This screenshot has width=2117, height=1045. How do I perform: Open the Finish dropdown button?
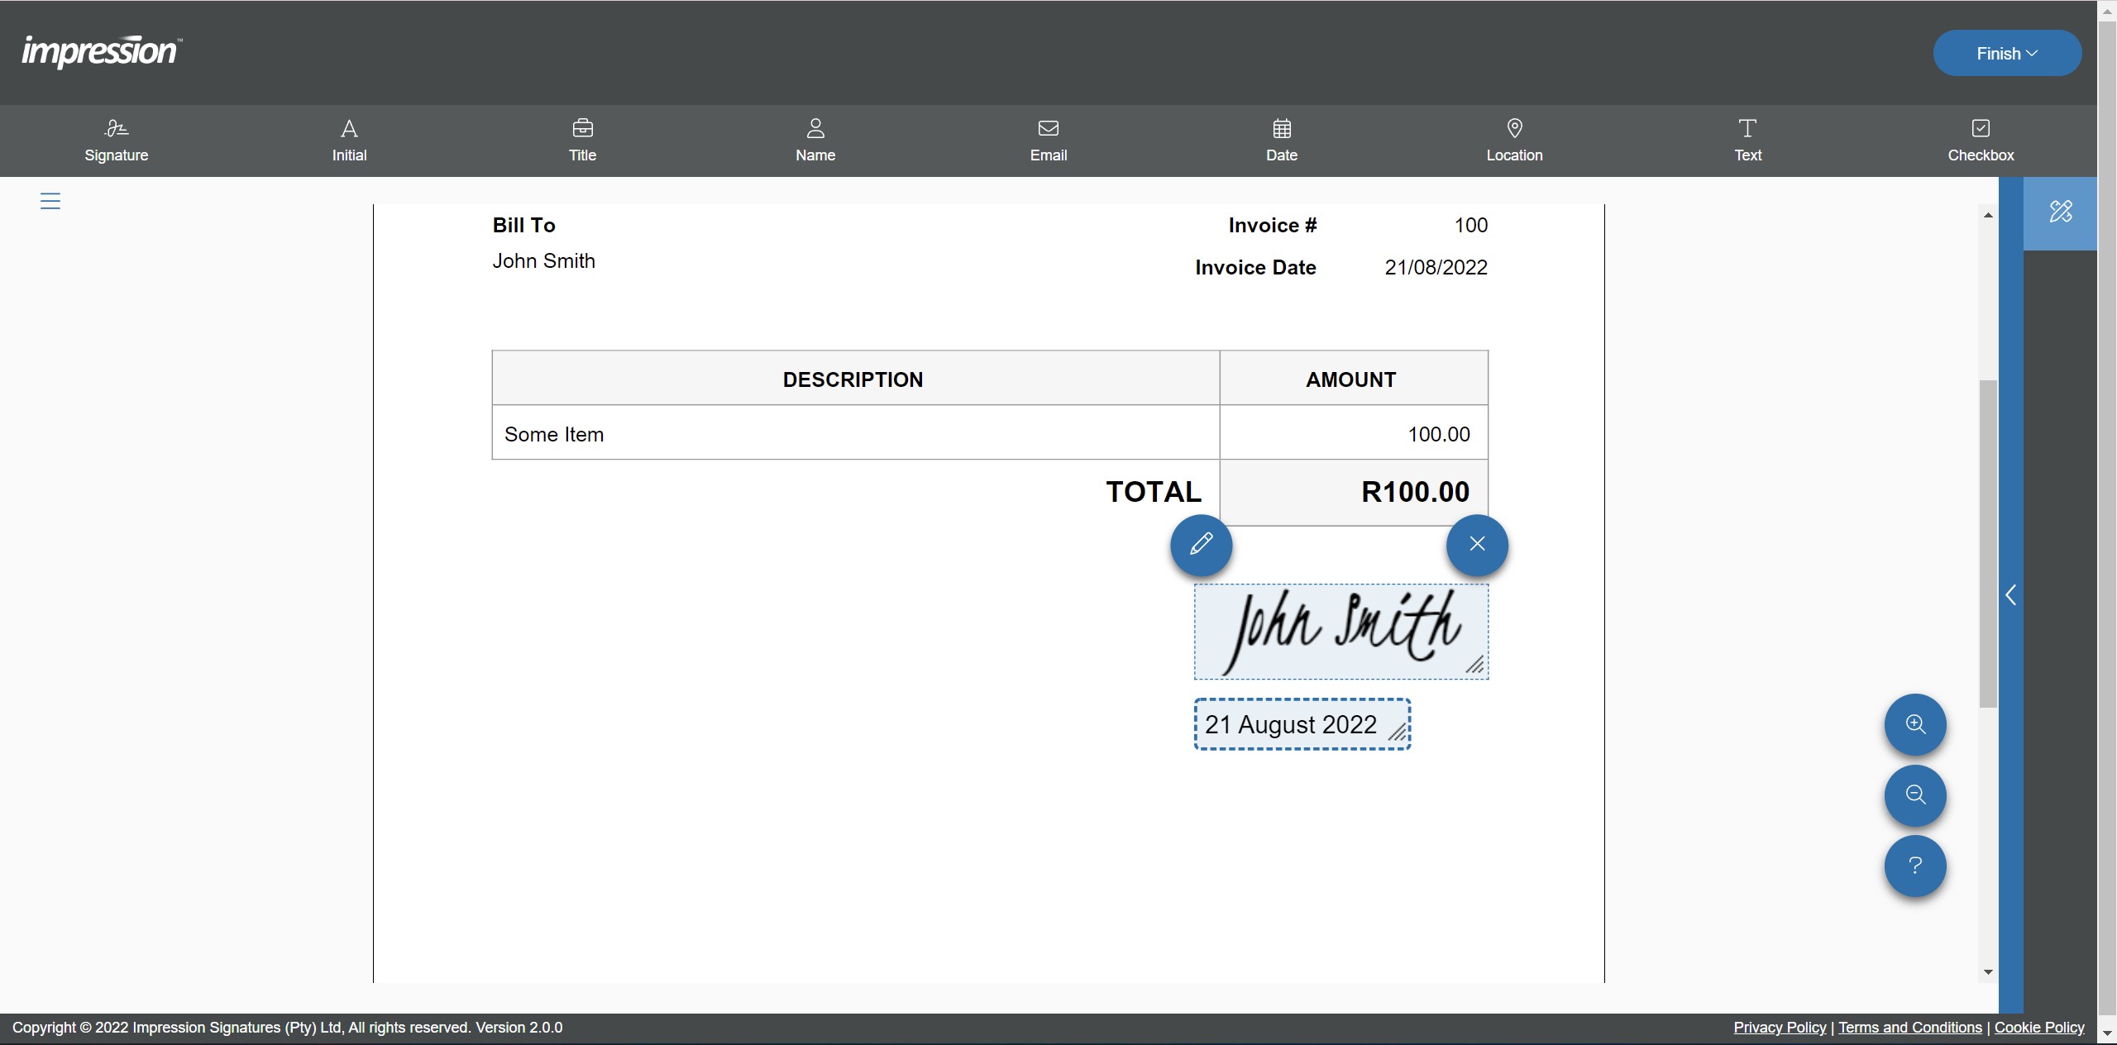(2006, 54)
